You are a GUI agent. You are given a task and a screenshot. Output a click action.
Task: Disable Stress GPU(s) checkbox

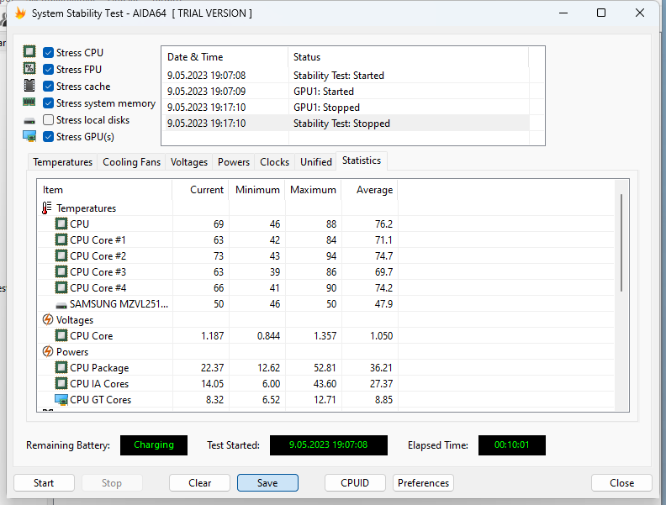click(49, 137)
